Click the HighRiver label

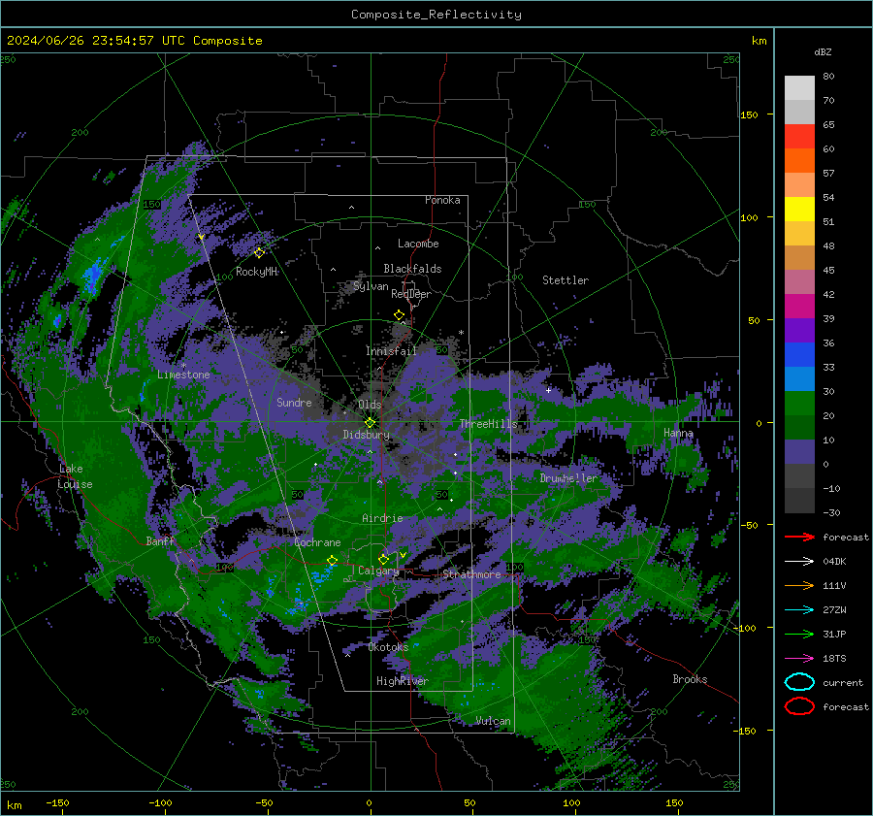tap(402, 681)
